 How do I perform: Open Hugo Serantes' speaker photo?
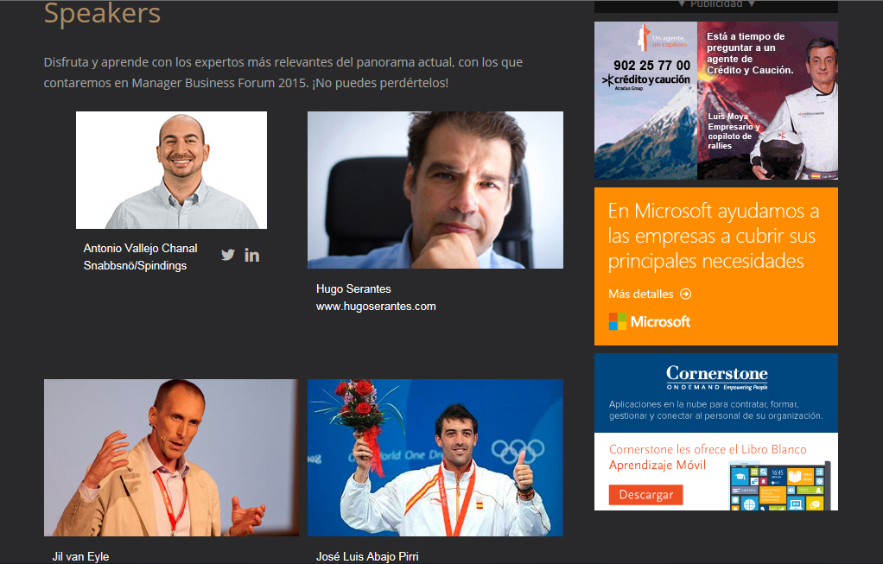pos(435,190)
